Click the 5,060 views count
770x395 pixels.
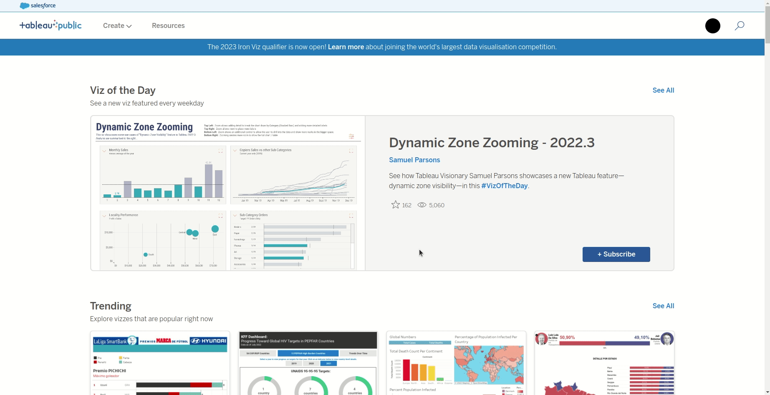437,205
